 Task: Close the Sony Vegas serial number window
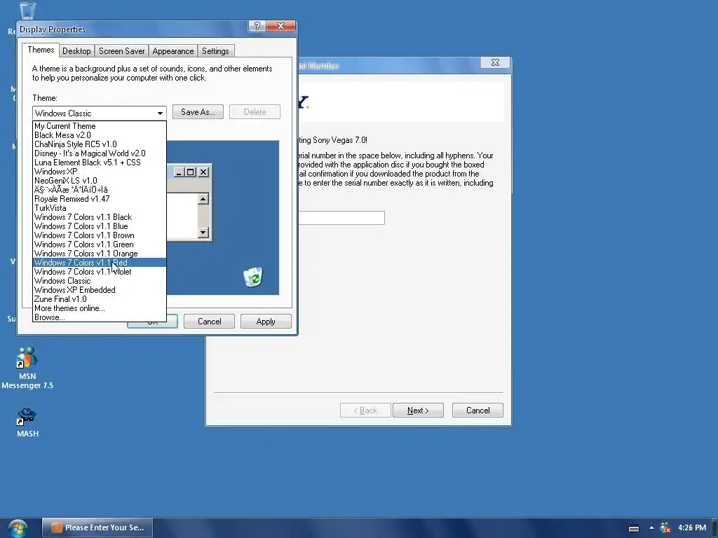coord(495,62)
